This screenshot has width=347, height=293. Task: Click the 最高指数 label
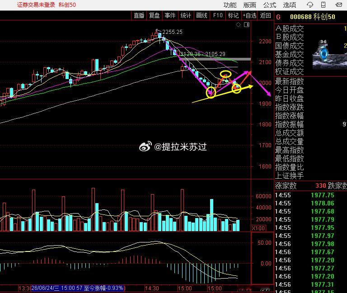[x=290, y=150]
